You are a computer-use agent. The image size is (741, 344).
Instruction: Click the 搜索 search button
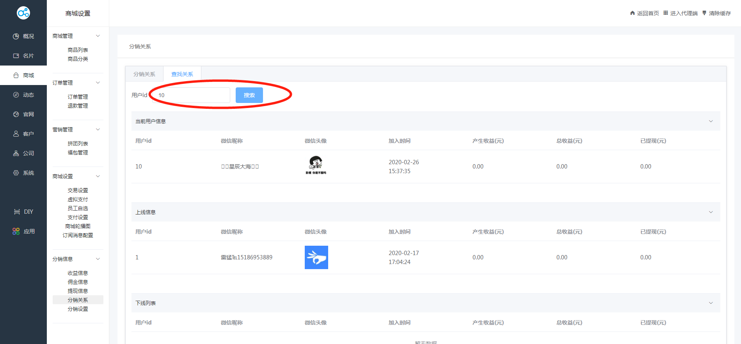(249, 95)
